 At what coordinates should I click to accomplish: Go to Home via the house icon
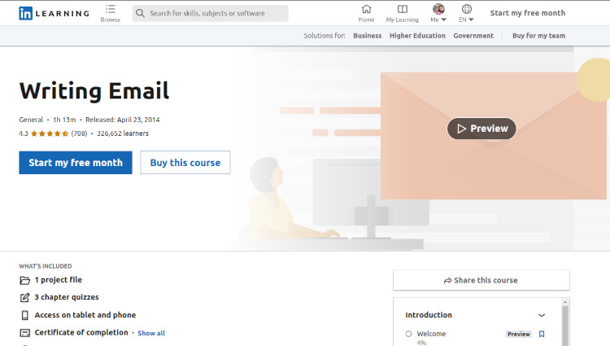[x=367, y=9]
